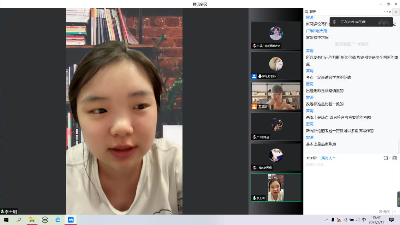Toggle microphone icon in the system tray
Viewport: 400px width, 225px height.
(x=333, y=220)
